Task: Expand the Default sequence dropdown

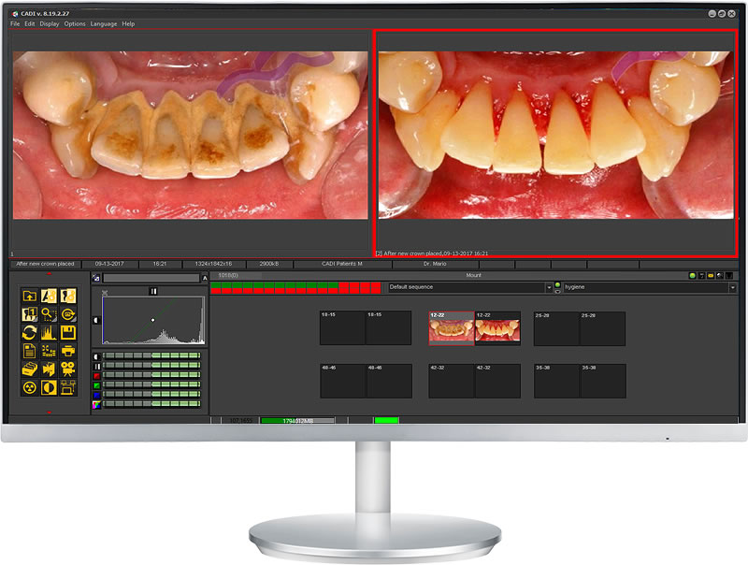Action: (548, 287)
